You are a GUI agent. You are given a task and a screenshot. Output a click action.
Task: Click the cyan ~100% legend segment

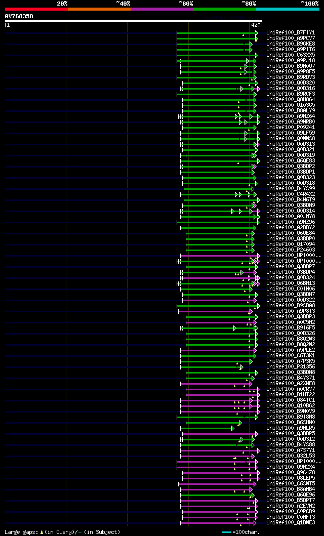(x=288, y=9)
